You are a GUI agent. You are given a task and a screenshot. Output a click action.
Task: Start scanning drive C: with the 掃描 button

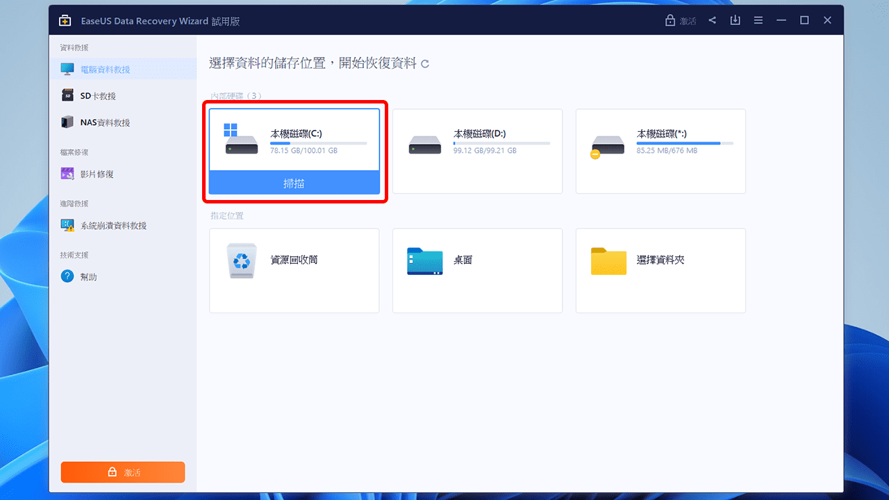click(294, 183)
